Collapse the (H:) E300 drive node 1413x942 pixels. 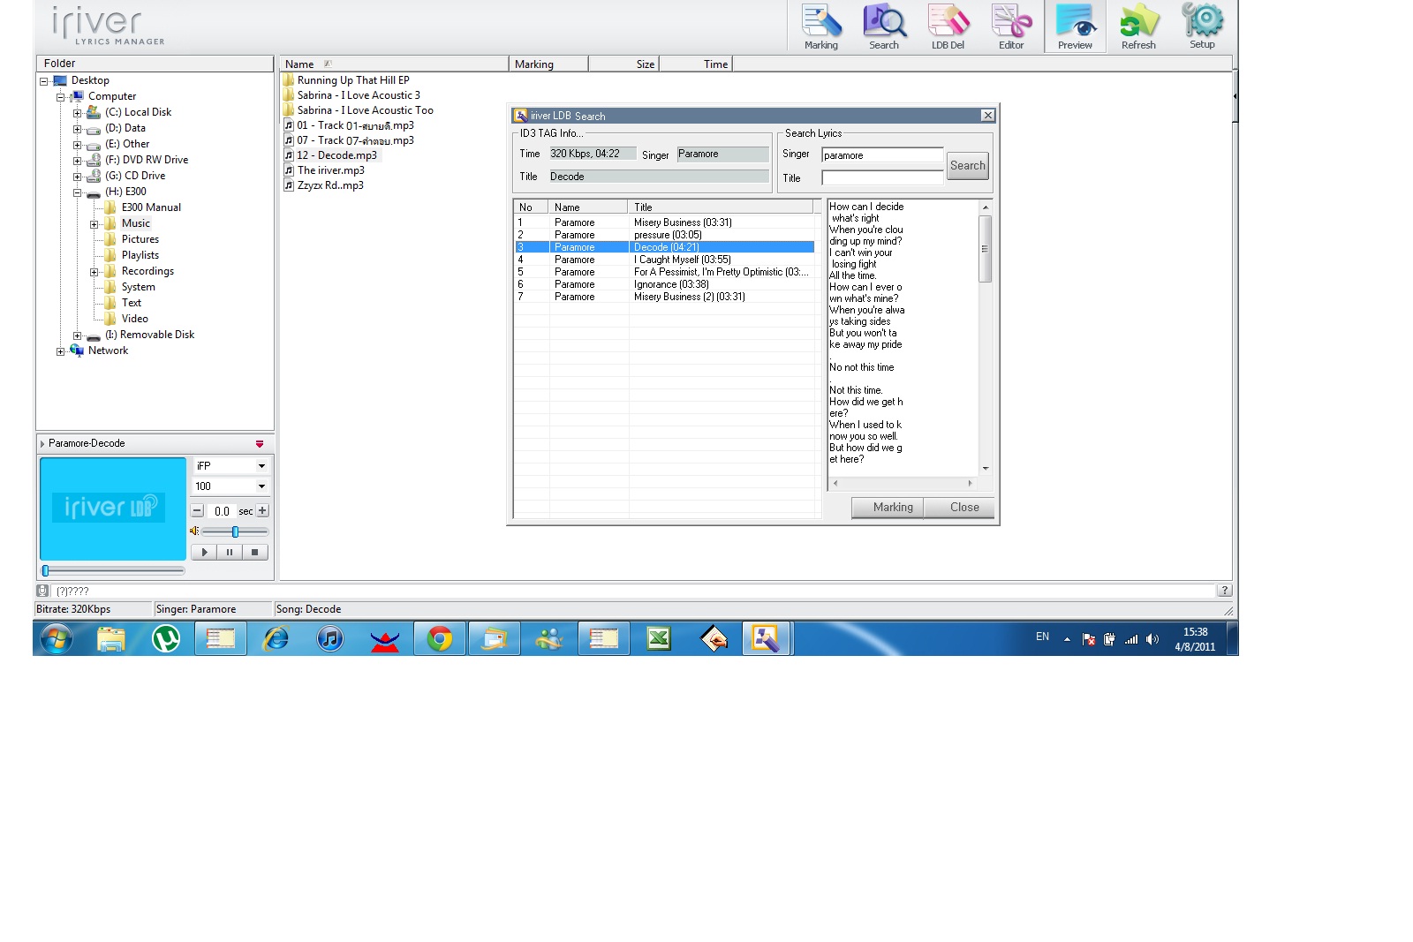[77, 192]
